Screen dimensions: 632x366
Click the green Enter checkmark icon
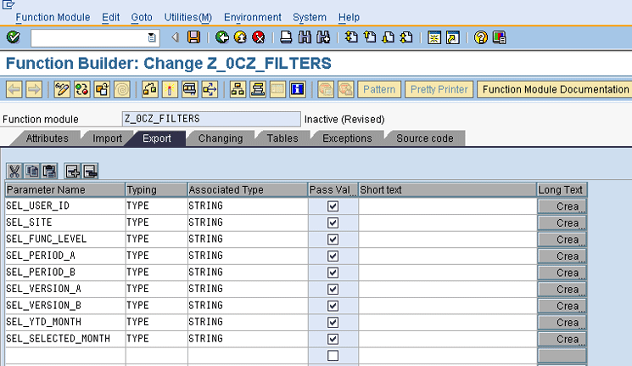[x=13, y=37]
